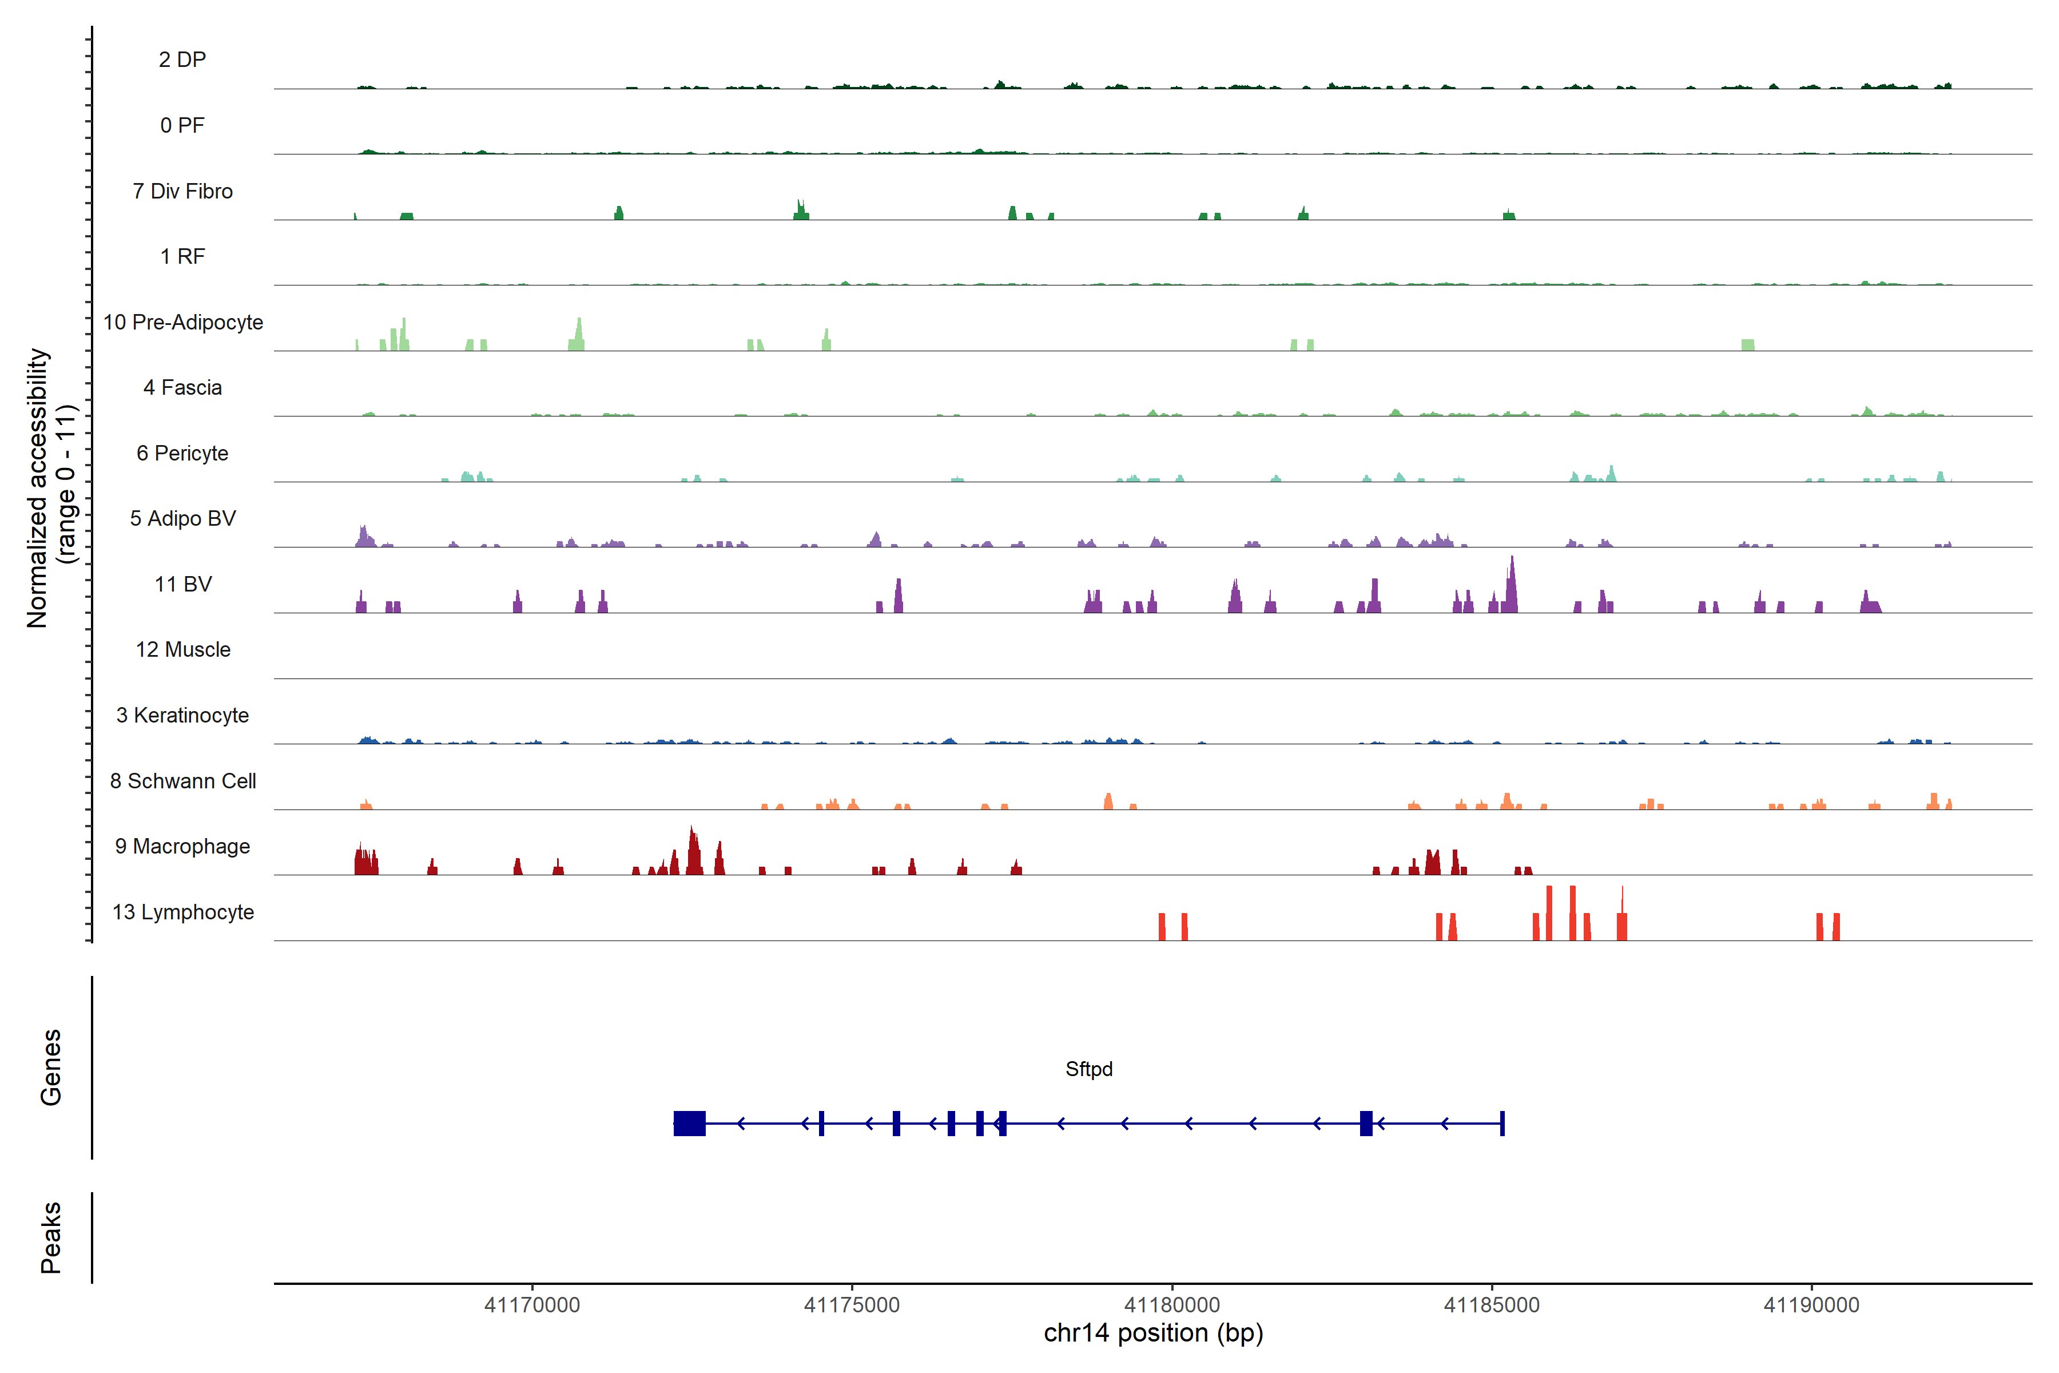
Task: Click the Peaks panel label
Action: [x=51, y=1237]
